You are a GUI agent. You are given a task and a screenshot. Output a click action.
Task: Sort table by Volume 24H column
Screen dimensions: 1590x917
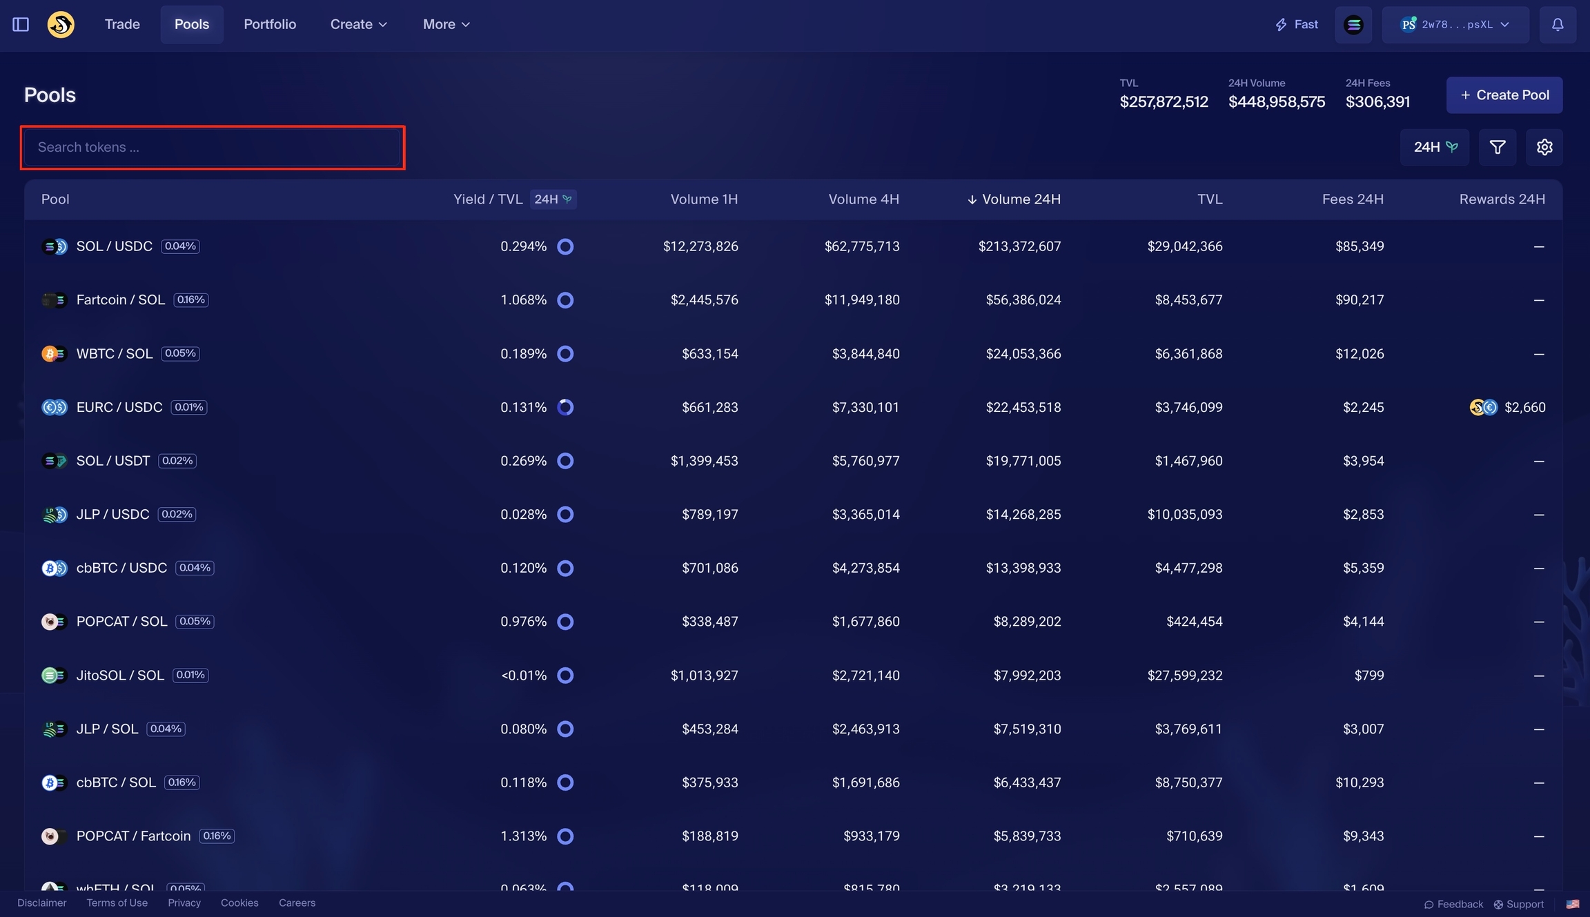[x=1013, y=199]
